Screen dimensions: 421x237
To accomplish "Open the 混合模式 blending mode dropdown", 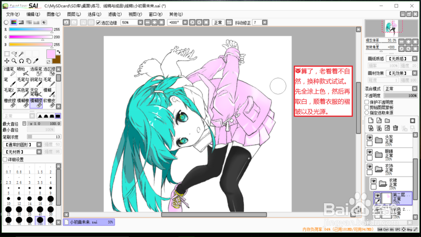I will click(x=415, y=88).
